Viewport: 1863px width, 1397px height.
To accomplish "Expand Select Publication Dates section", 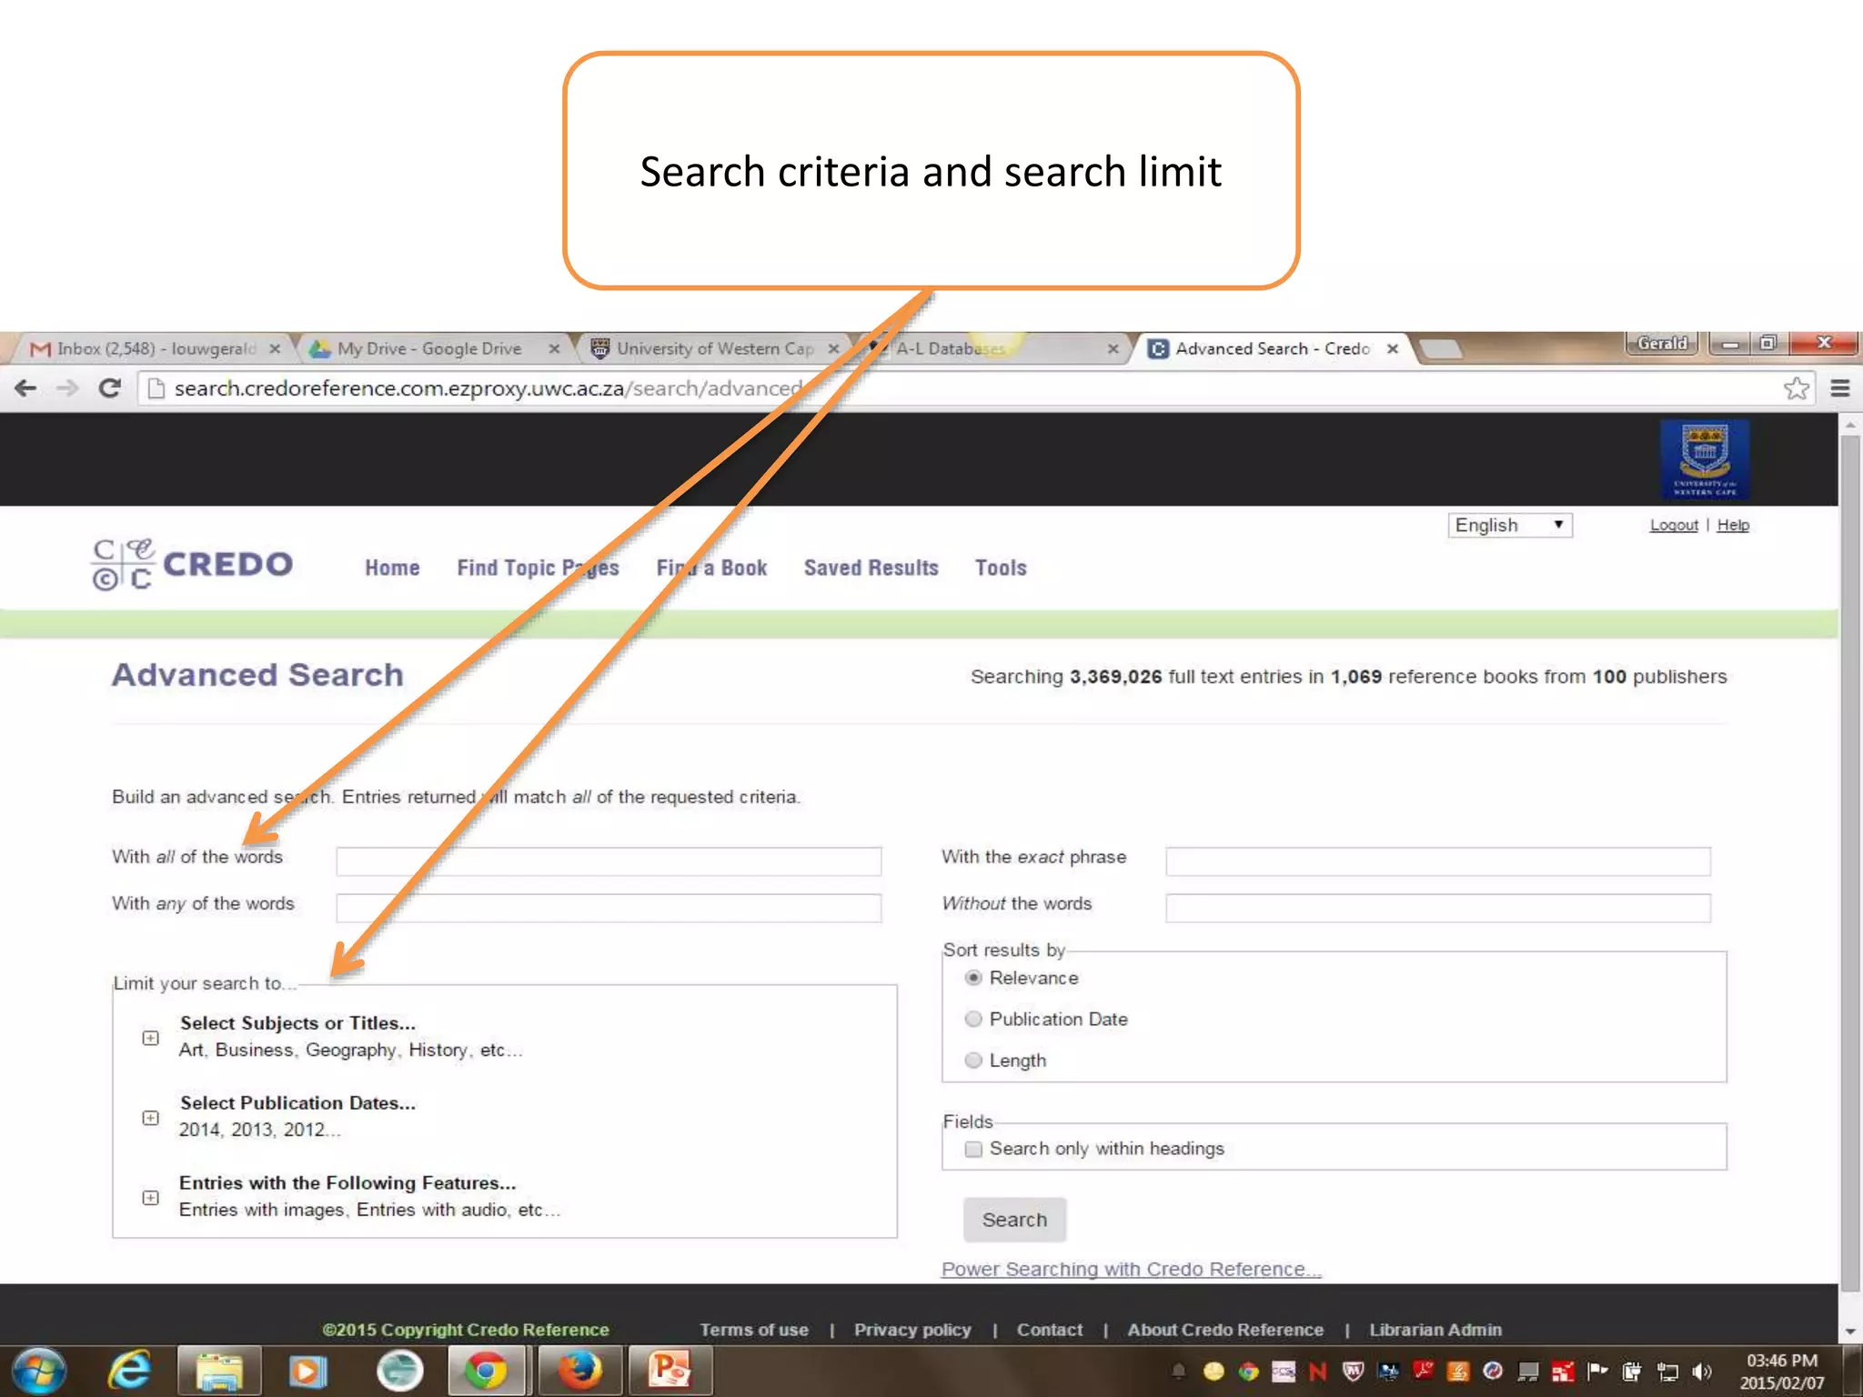I will coord(151,1118).
